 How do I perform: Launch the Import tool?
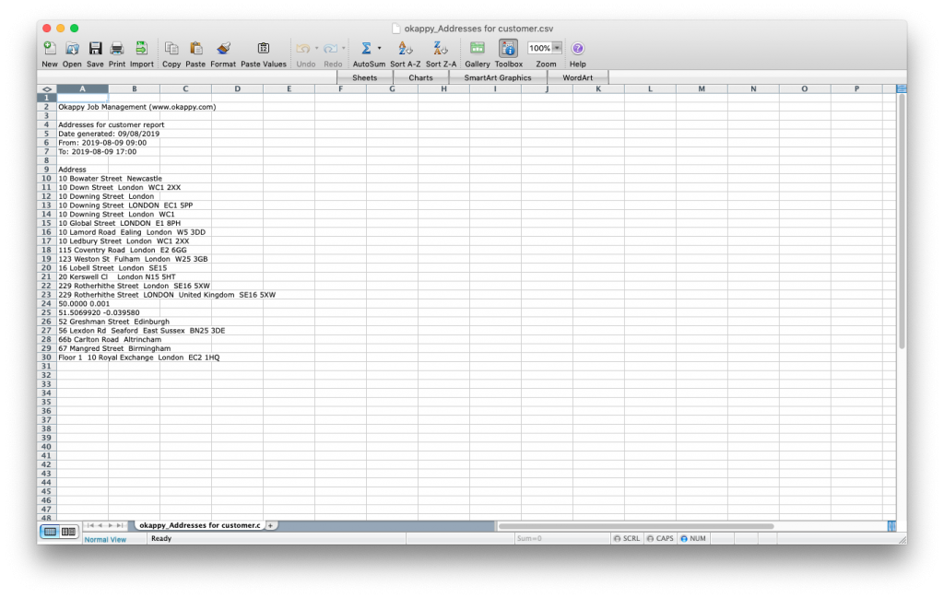pyautogui.click(x=141, y=49)
